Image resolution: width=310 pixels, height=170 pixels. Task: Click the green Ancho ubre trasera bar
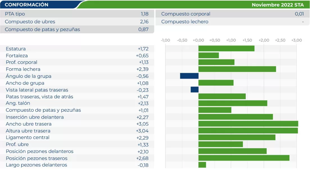pos(248,124)
